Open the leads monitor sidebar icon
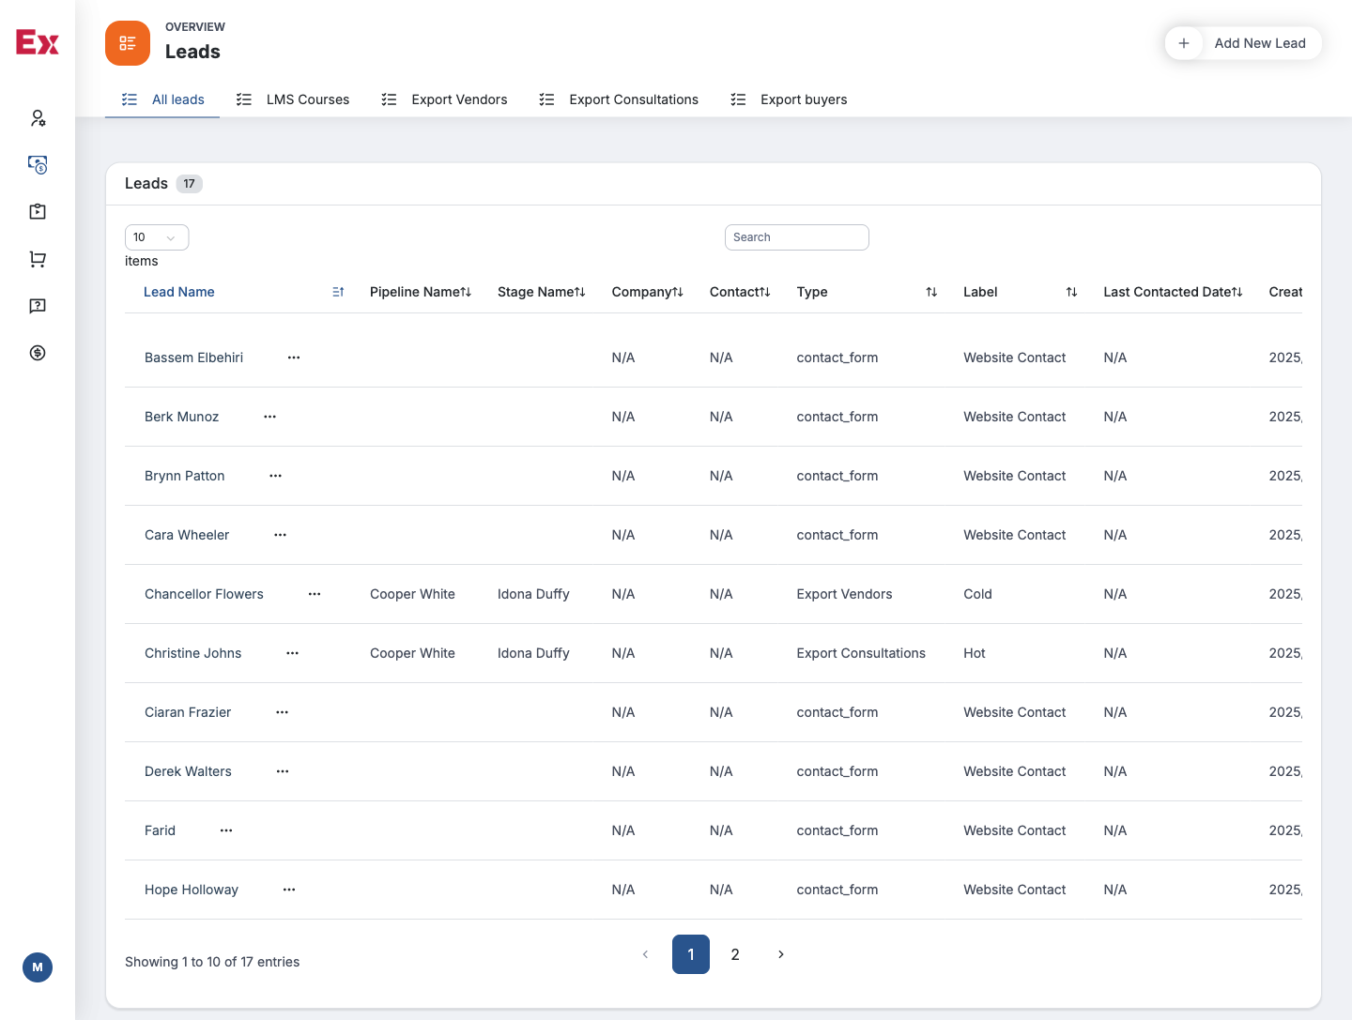The height and width of the screenshot is (1020, 1352). click(38, 165)
